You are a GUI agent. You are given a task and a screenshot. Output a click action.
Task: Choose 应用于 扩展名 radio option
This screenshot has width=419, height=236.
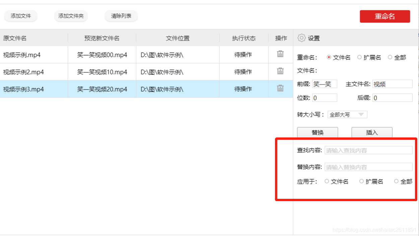[361, 181]
